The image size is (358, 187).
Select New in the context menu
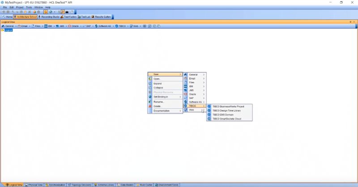165,74
